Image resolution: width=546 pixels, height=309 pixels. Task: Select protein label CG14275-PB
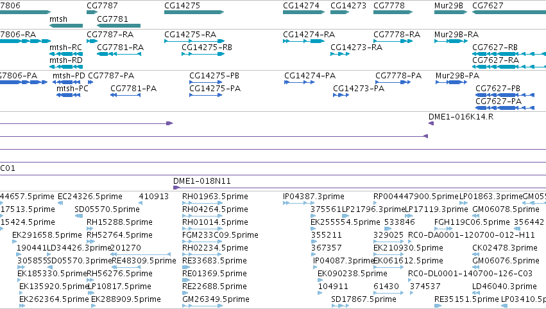coord(214,76)
